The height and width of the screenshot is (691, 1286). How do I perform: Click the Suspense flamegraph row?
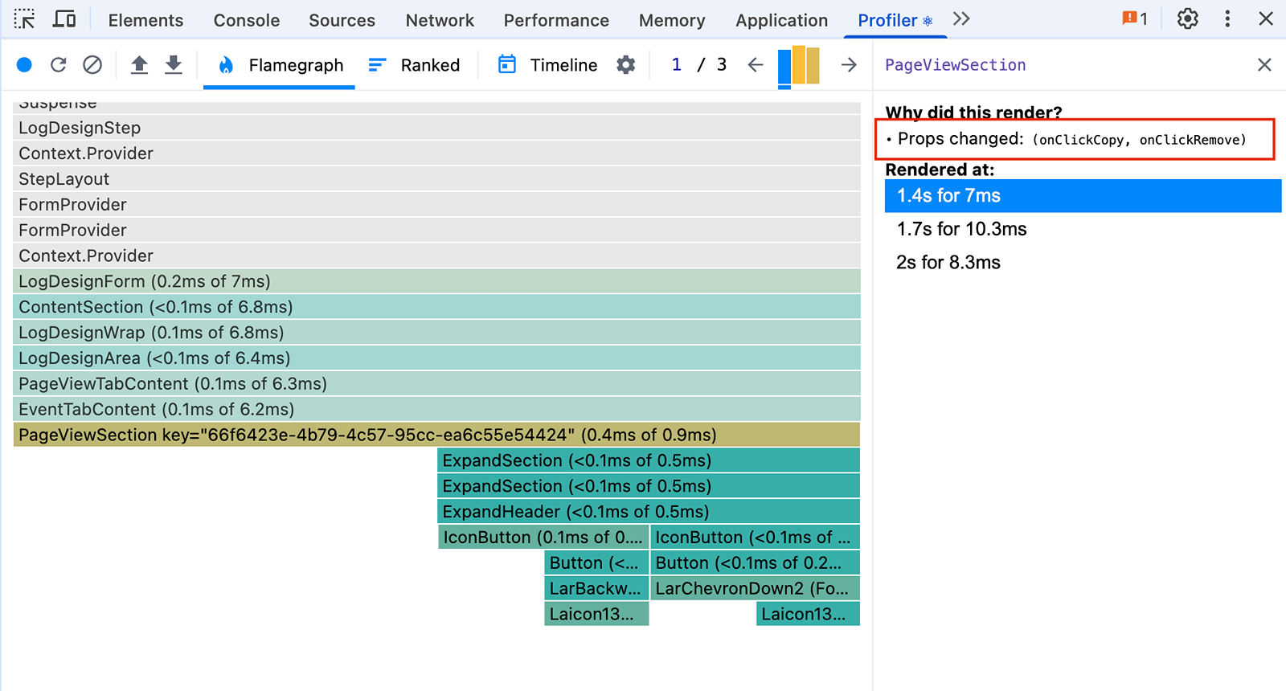coord(436,108)
